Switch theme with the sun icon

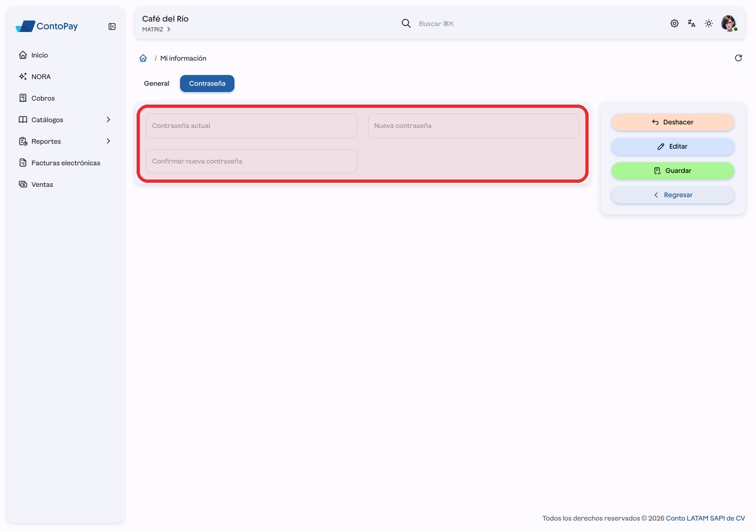(709, 23)
